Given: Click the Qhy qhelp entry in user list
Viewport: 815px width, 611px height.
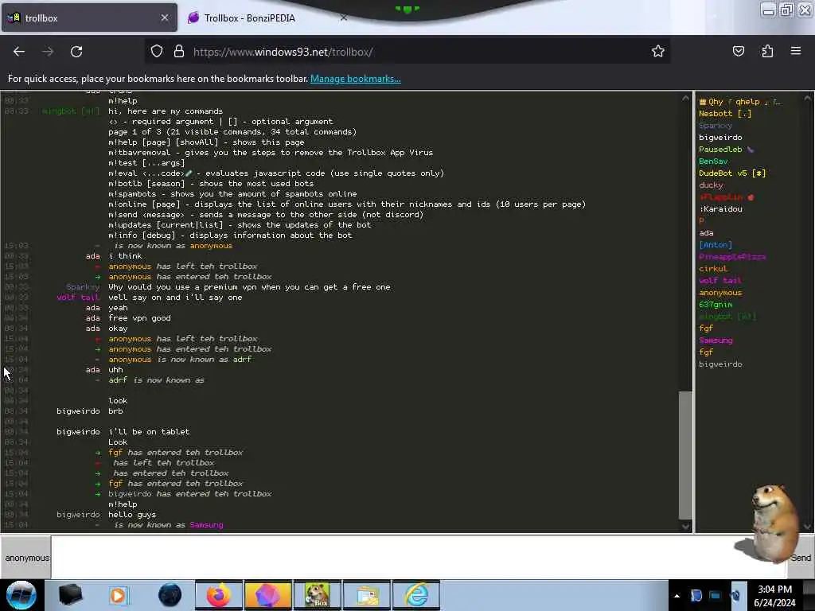Looking at the screenshot, I should (739, 101).
